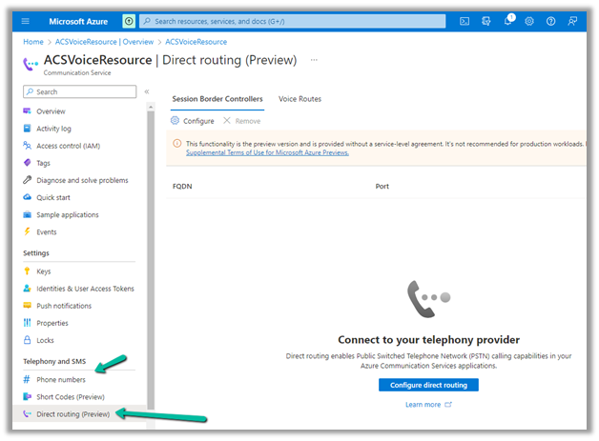Open Properties menu item text
The width and height of the screenshot is (599, 441).
point(52,323)
